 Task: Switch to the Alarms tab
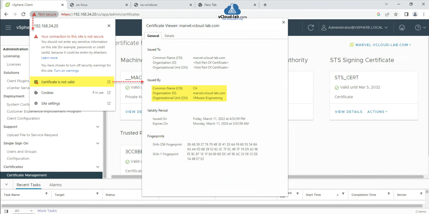tap(55, 185)
